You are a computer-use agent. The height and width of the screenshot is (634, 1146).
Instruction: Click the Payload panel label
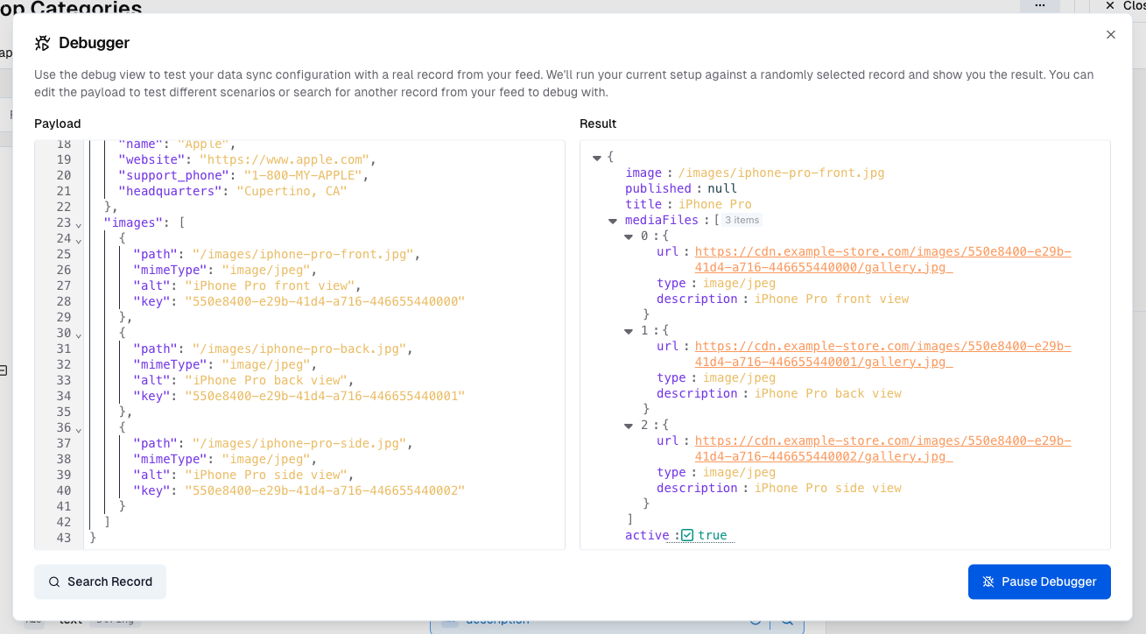pyautogui.click(x=57, y=123)
